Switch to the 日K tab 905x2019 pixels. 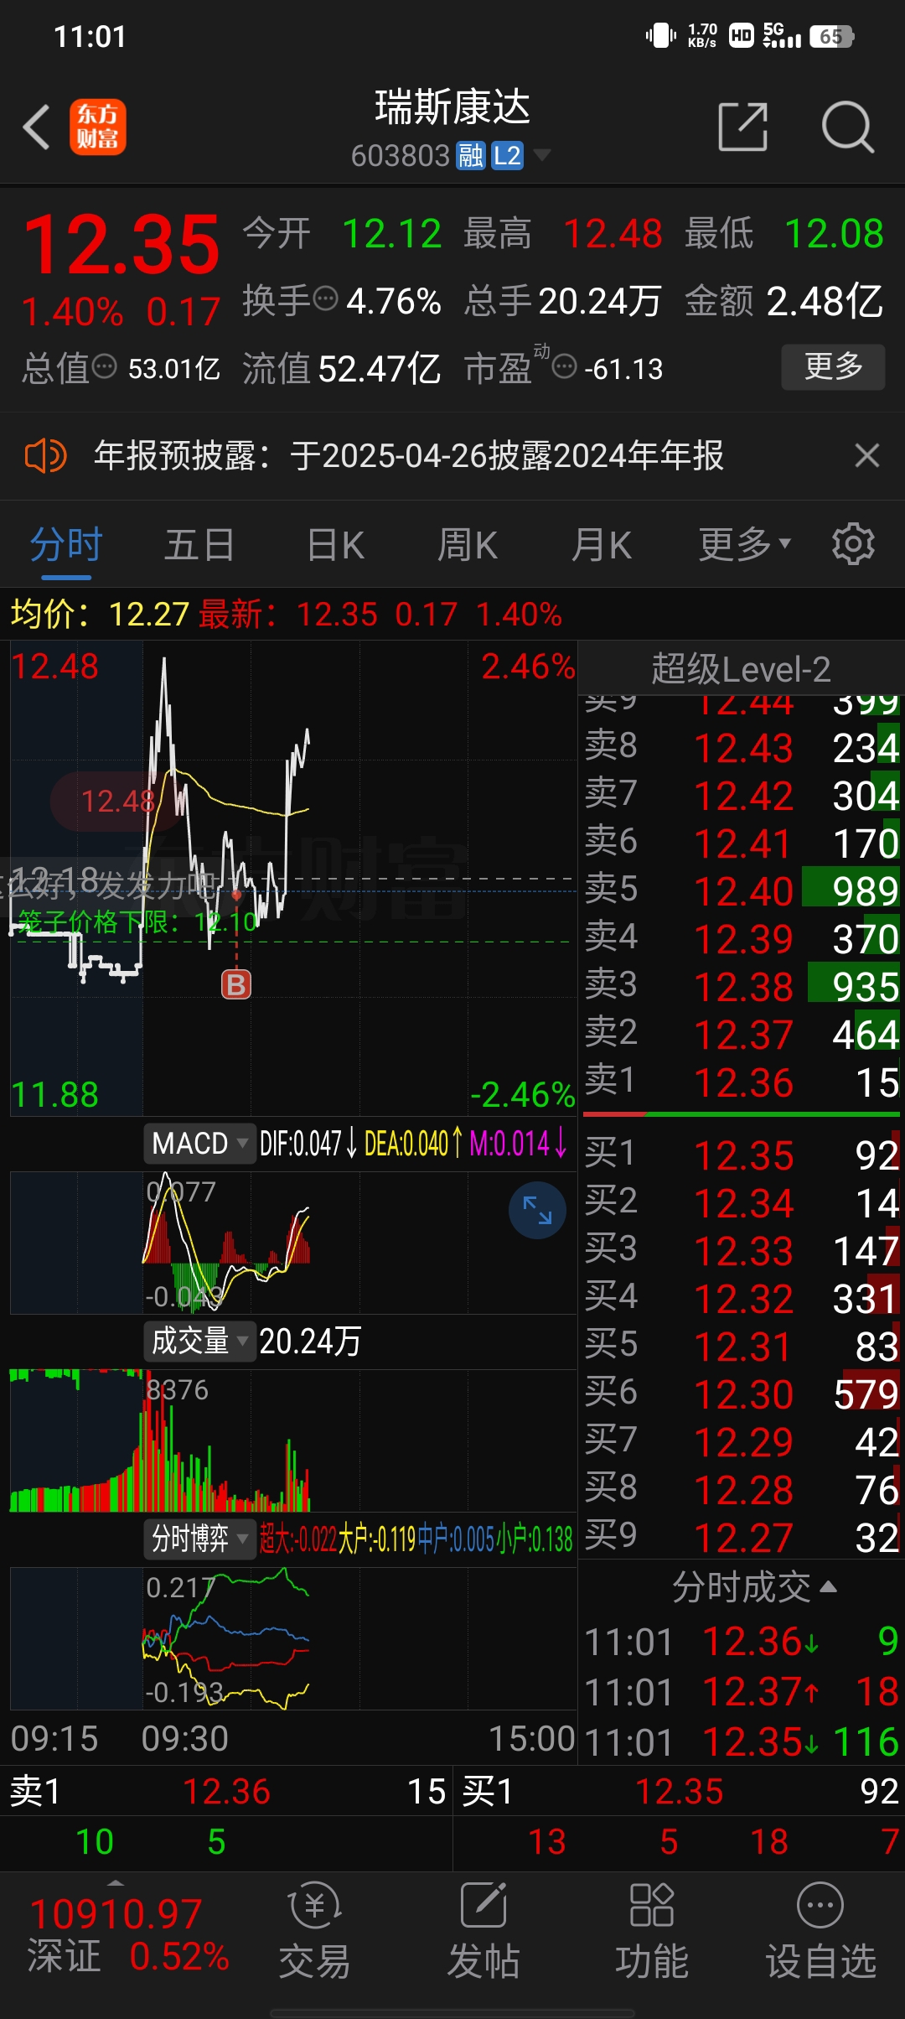[x=335, y=545]
